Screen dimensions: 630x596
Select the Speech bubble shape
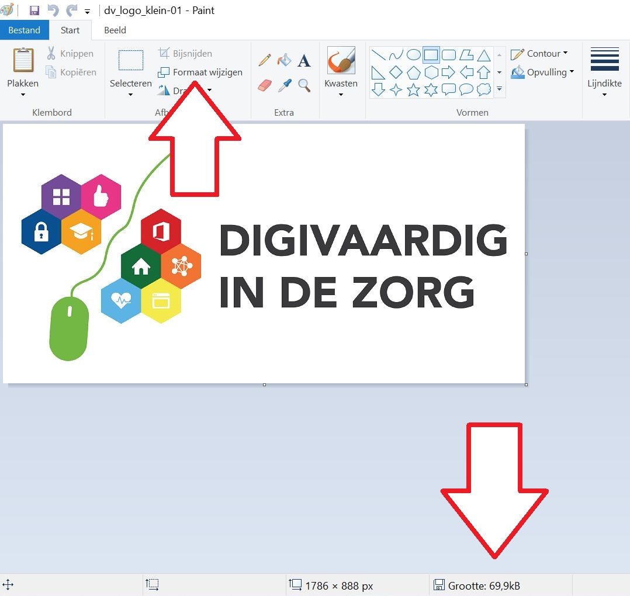(x=448, y=89)
